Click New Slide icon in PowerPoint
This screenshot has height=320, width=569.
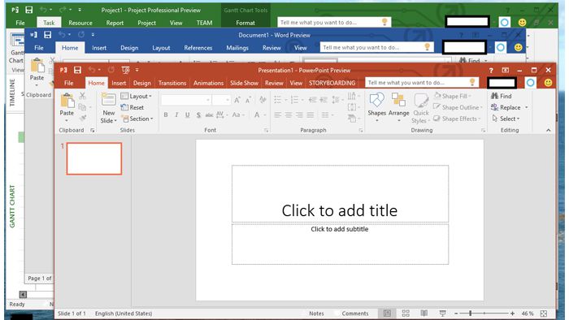[108, 100]
